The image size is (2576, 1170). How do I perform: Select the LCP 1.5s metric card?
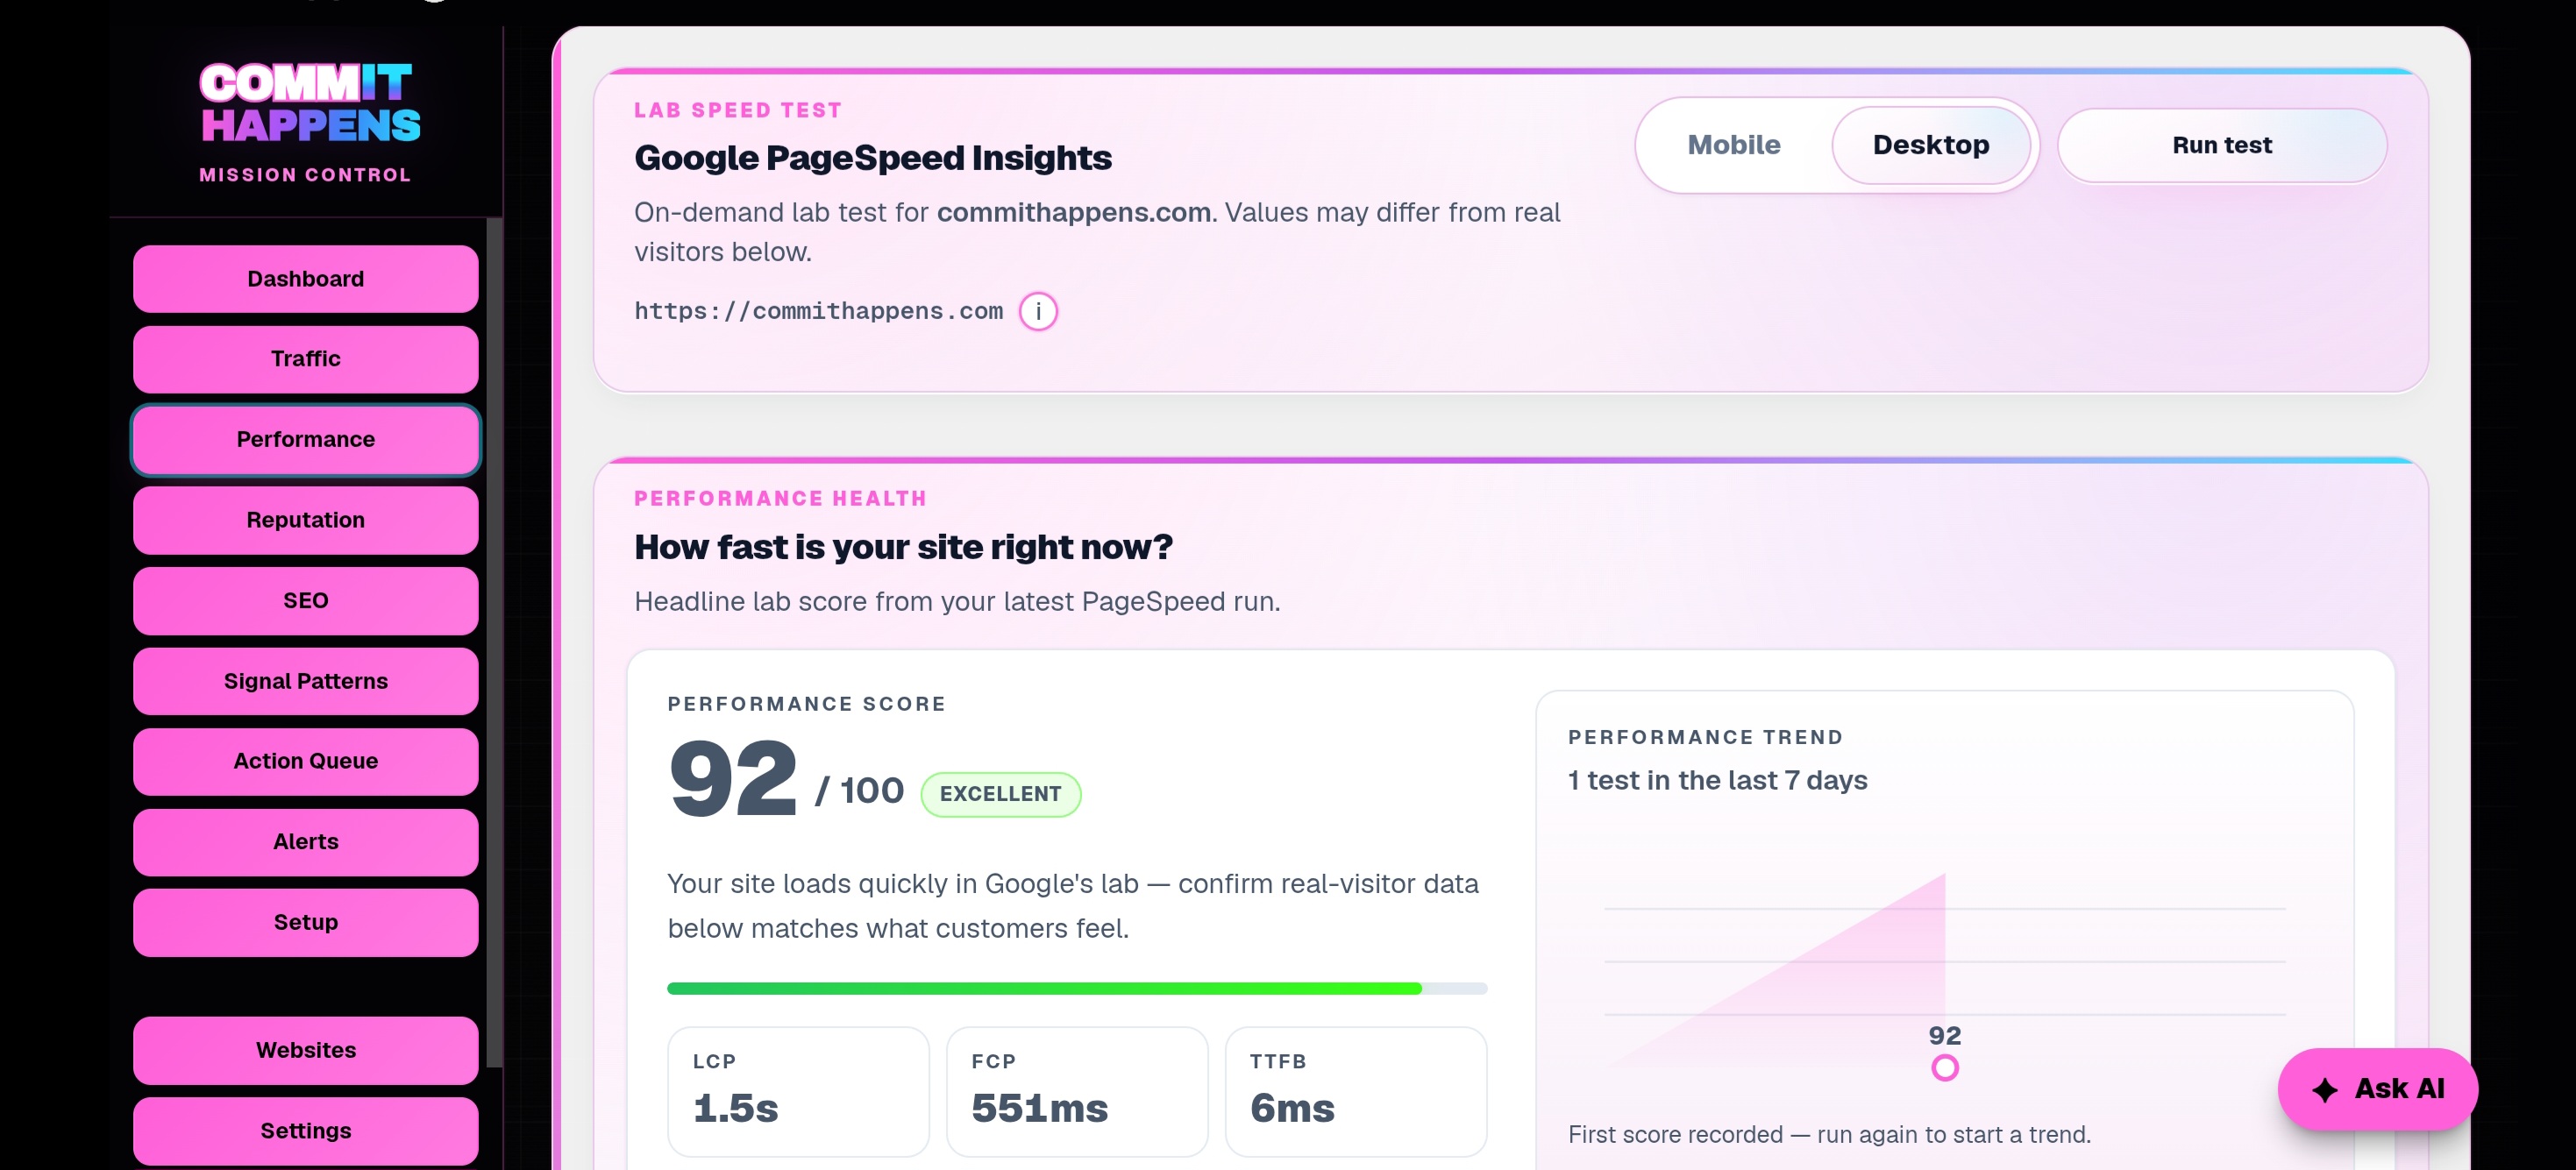coord(798,1092)
